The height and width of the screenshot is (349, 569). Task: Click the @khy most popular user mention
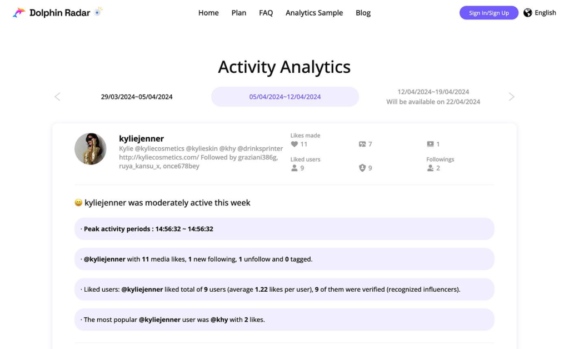[x=219, y=320]
